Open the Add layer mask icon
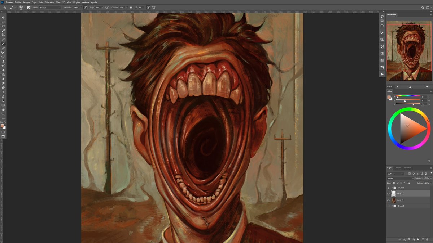Image resolution: width=433 pixels, height=243 pixels. click(x=409, y=239)
